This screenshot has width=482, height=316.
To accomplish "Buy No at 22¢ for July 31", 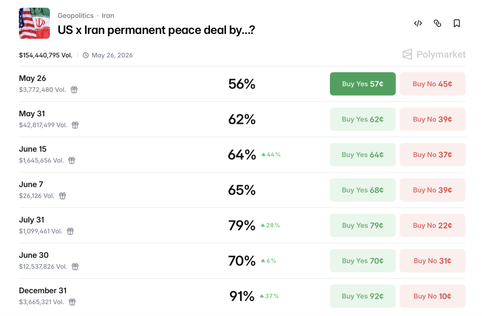I will [433, 225].
